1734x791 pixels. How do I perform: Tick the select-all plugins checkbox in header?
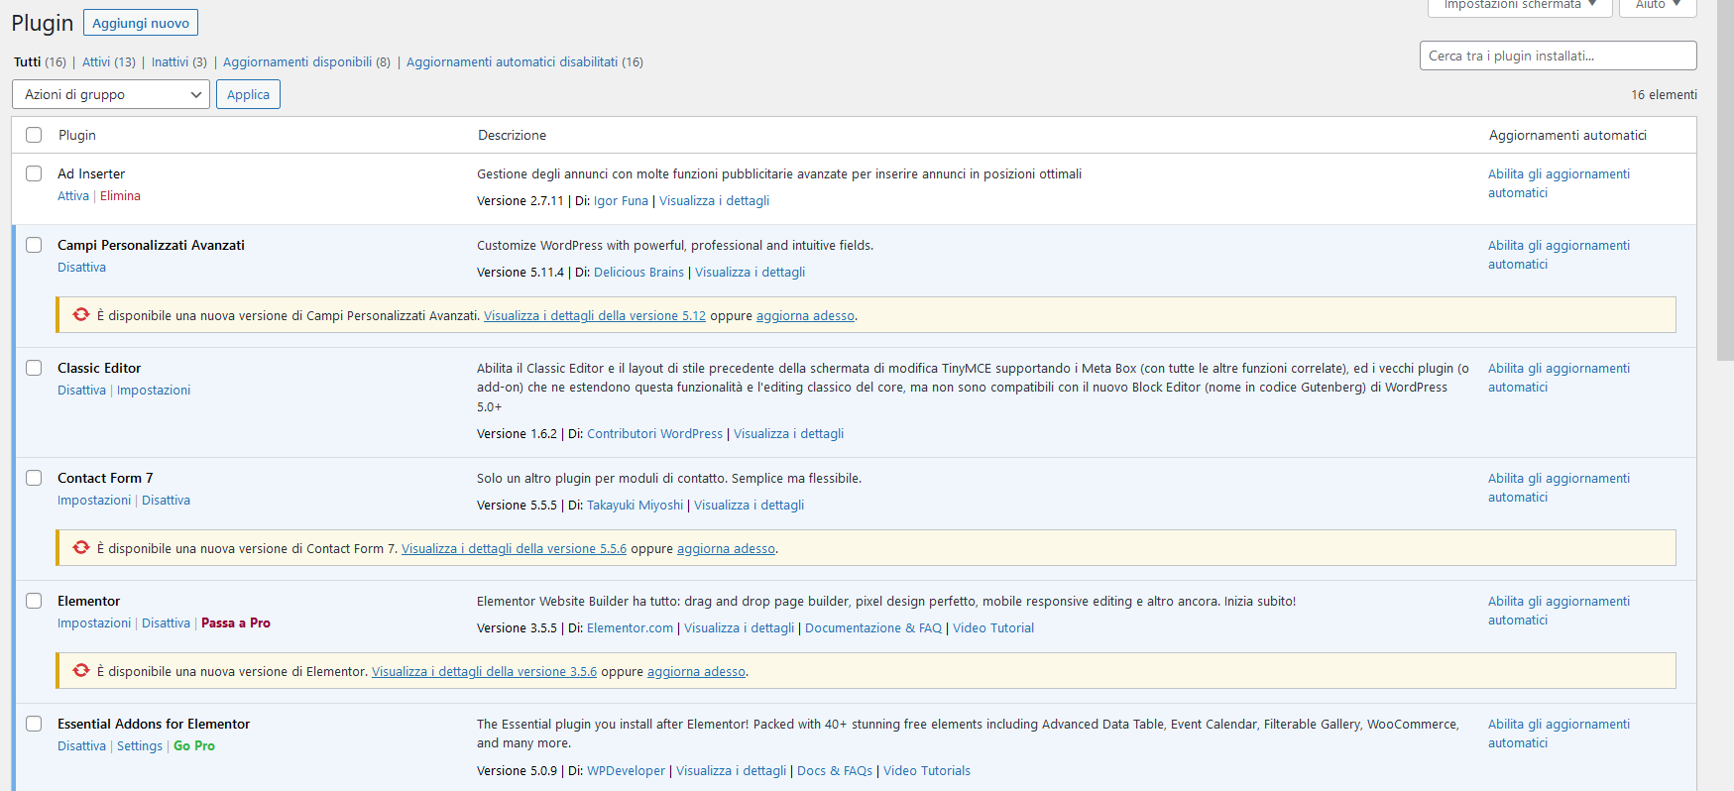(x=34, y=135)
